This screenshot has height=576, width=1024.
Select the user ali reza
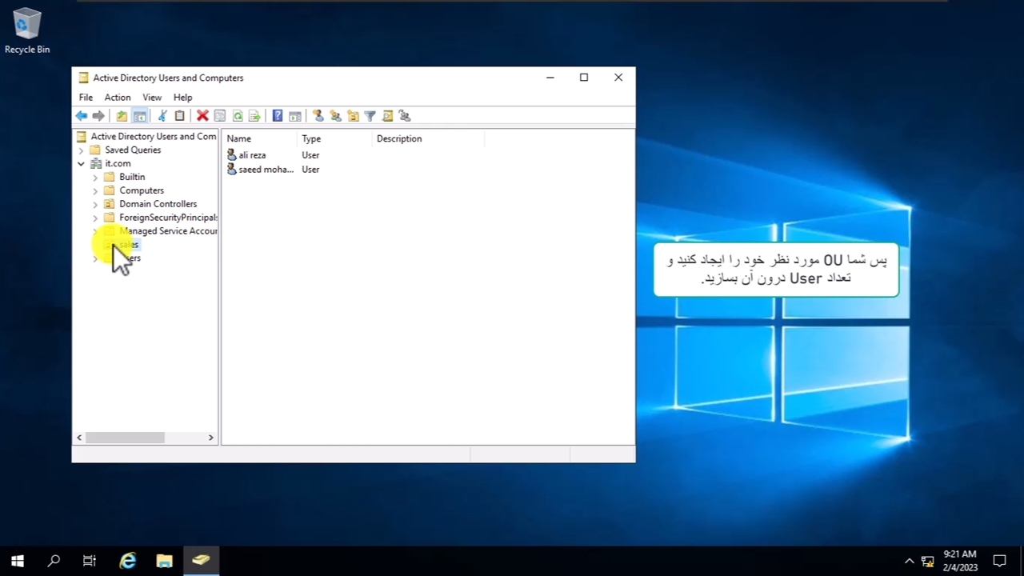tap(252, 155)
